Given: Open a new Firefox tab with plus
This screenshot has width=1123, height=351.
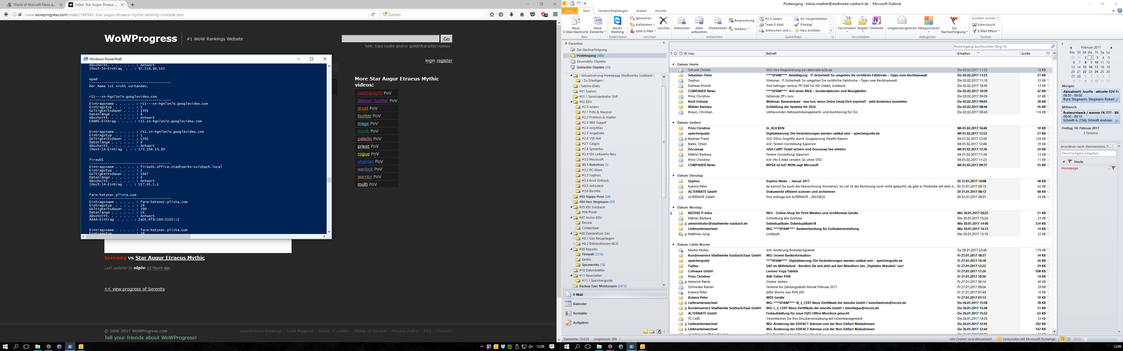Looking at the screenshot, I should (132, 5).
